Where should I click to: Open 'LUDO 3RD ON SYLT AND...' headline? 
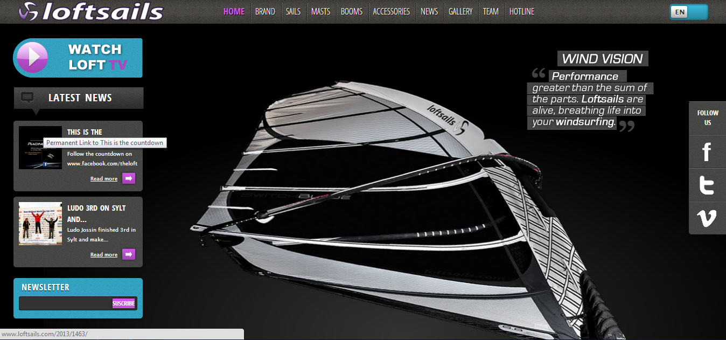96,214
